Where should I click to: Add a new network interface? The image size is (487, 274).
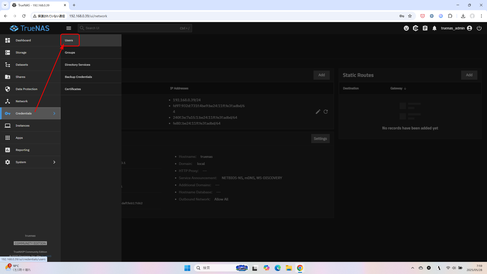(322, 75)
